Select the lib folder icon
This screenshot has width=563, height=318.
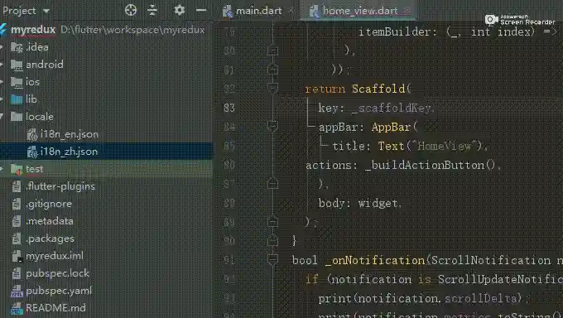pos(17,99)
